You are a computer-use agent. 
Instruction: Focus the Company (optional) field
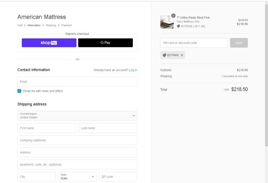[x=77, y=140]
